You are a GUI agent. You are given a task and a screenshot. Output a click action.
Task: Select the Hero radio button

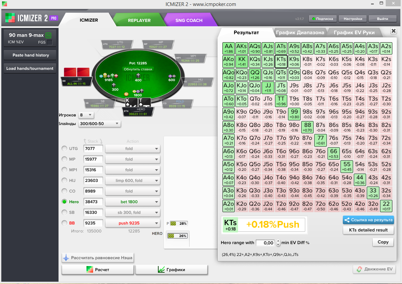[64, 202]
